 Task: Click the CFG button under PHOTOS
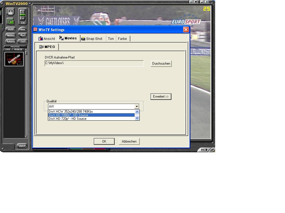coord(8,49)
